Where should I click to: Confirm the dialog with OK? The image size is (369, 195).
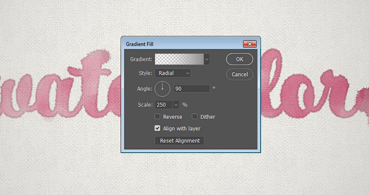(240, 59)
